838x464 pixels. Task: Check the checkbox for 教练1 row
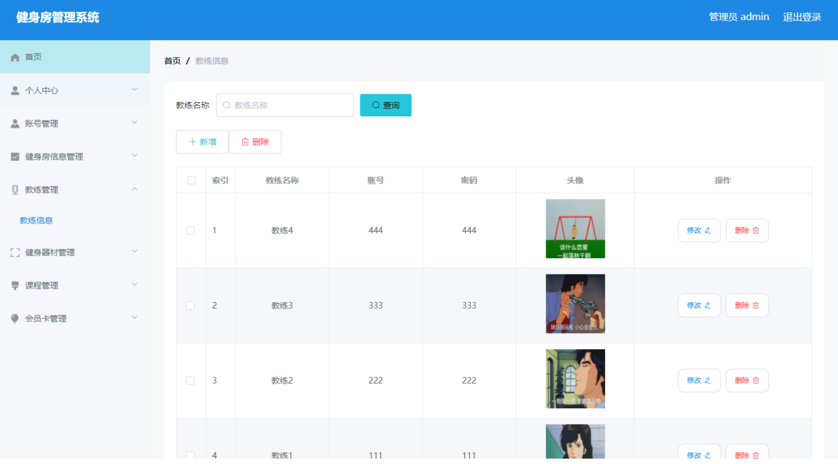(190, 455)
